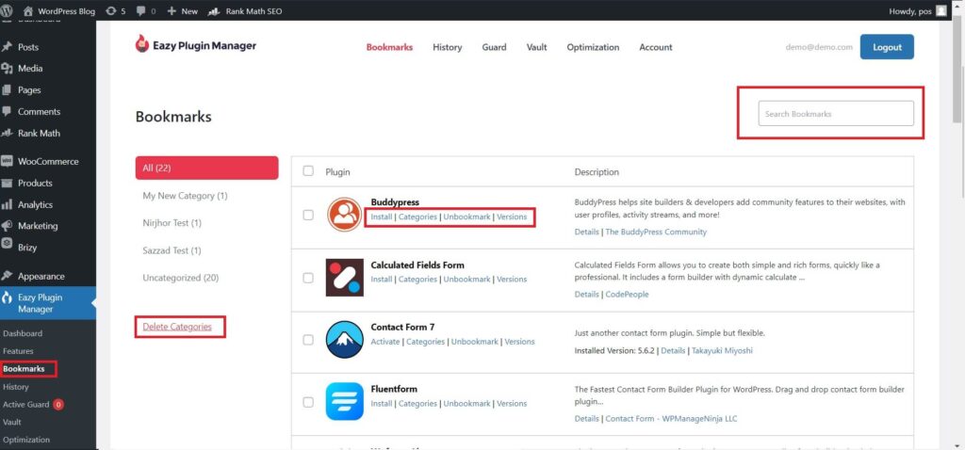Click the Logout button
The width and height of the screenshot is (965, 450).
click(x=887, y=47)
